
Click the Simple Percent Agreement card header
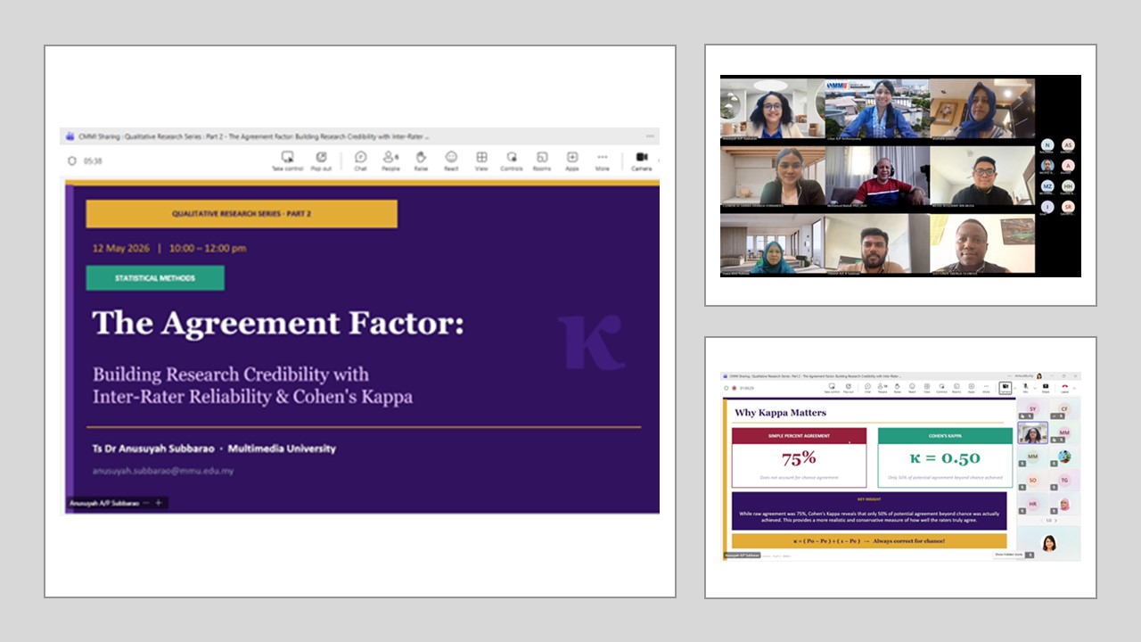799,436
